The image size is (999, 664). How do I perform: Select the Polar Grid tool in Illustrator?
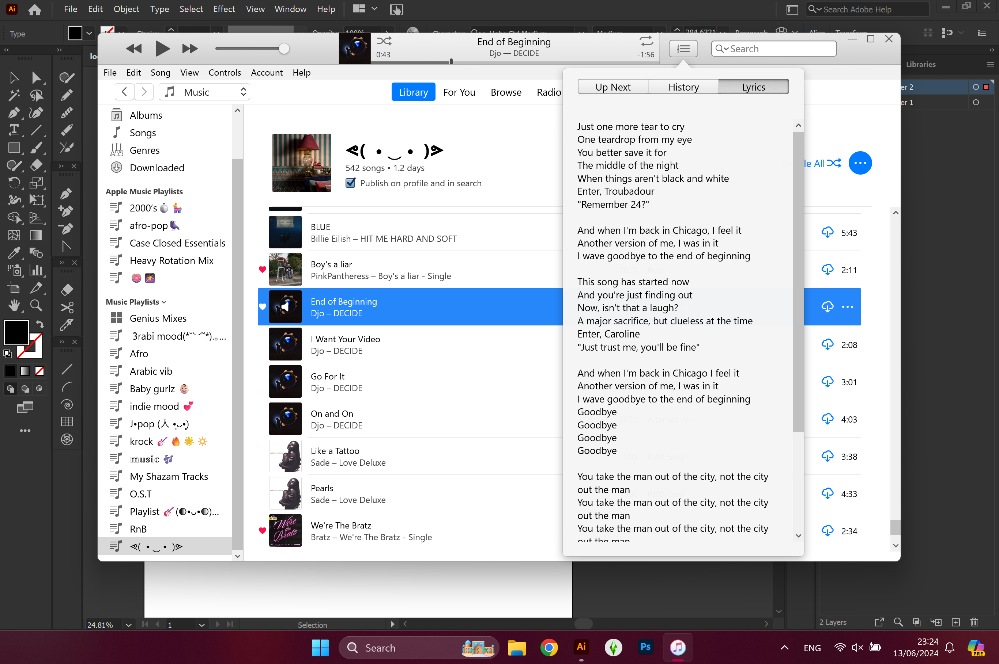click(x=67, y=439)
